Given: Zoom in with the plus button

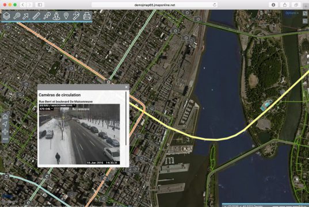Looking at the screenshot, I should [5, 132].
